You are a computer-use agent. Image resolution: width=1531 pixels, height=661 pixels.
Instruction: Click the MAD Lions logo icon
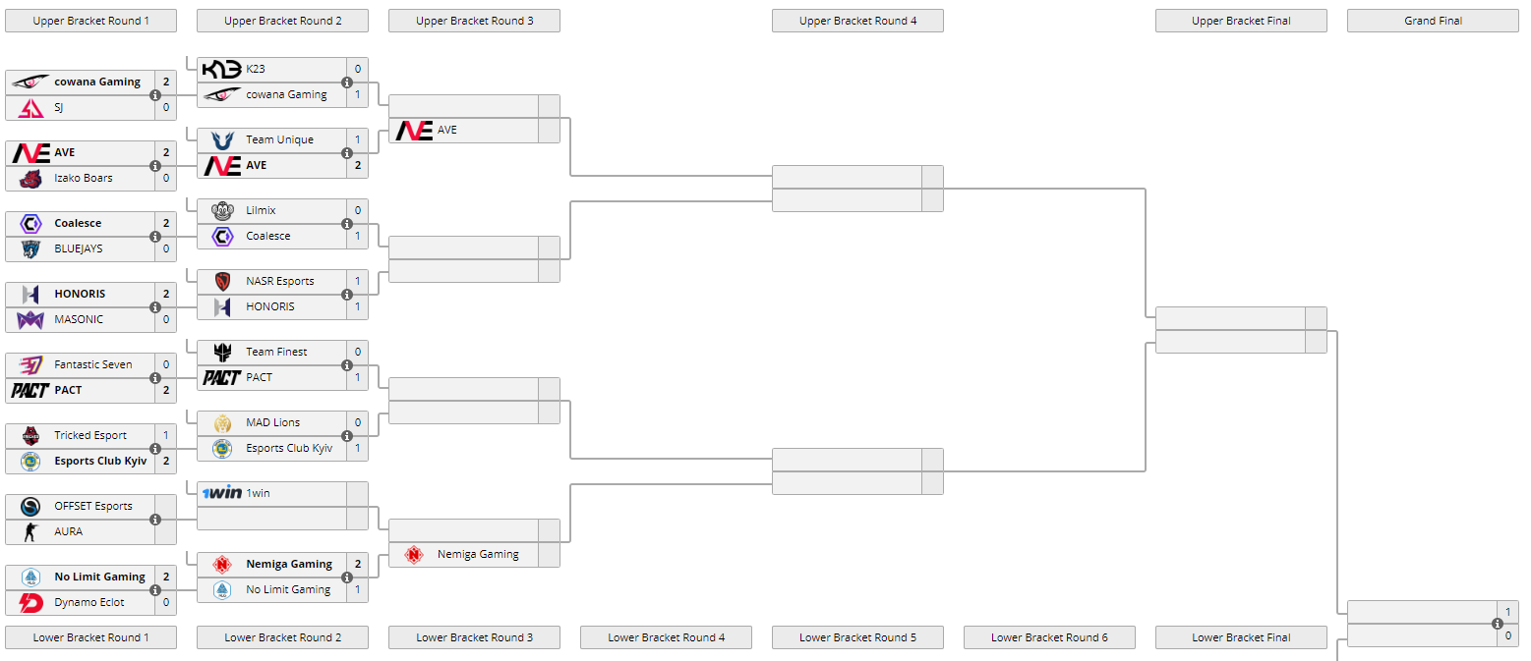coord(222,422)
